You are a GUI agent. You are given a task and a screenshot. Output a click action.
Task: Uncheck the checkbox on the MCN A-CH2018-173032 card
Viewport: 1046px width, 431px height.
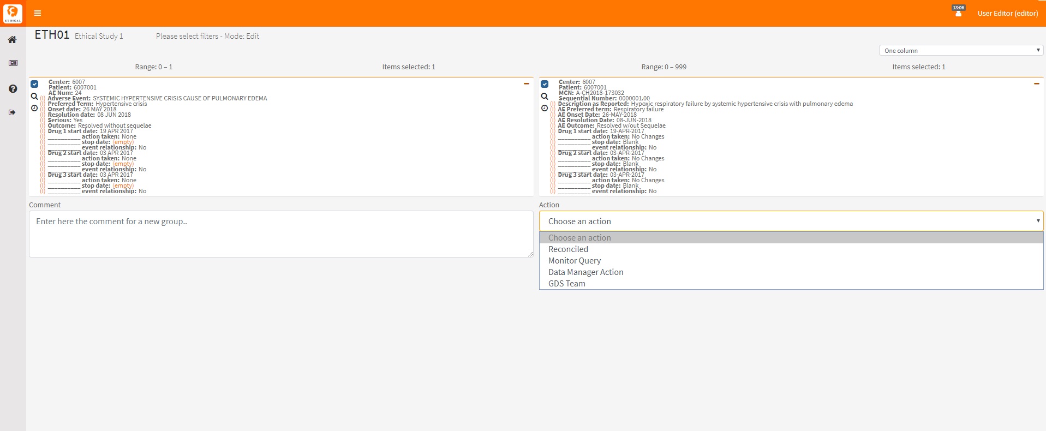545,84
